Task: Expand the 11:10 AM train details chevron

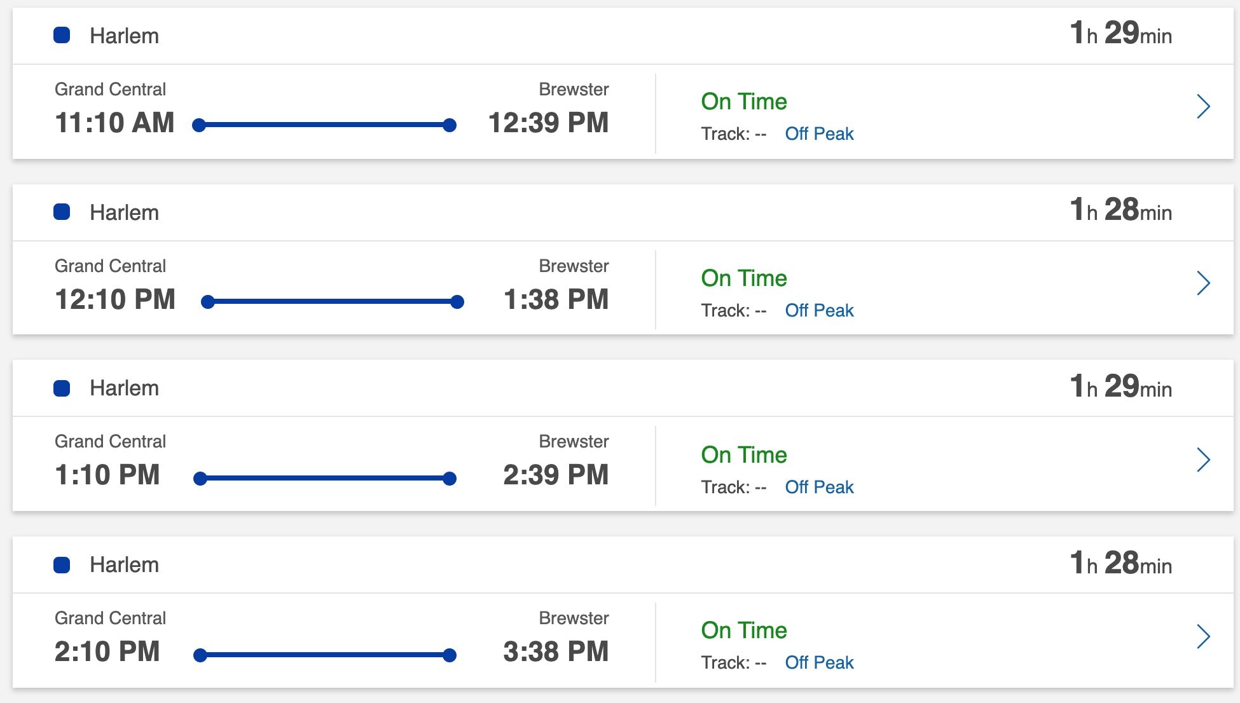Action: tap(1203, 106)
